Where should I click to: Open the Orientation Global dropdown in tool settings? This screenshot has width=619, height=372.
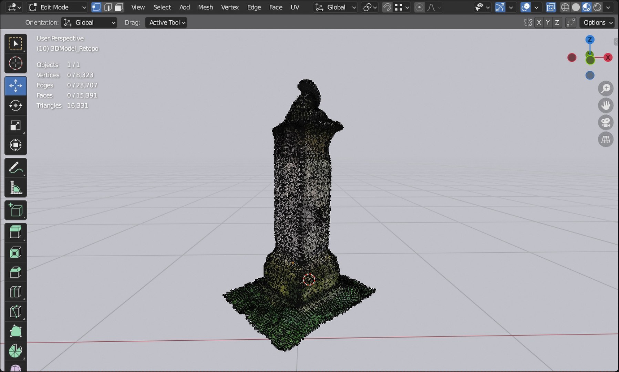point(89,22)
